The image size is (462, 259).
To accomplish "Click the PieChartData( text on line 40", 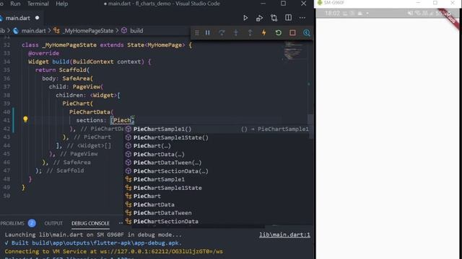I will pyautogui.click(x=92, y=112).
